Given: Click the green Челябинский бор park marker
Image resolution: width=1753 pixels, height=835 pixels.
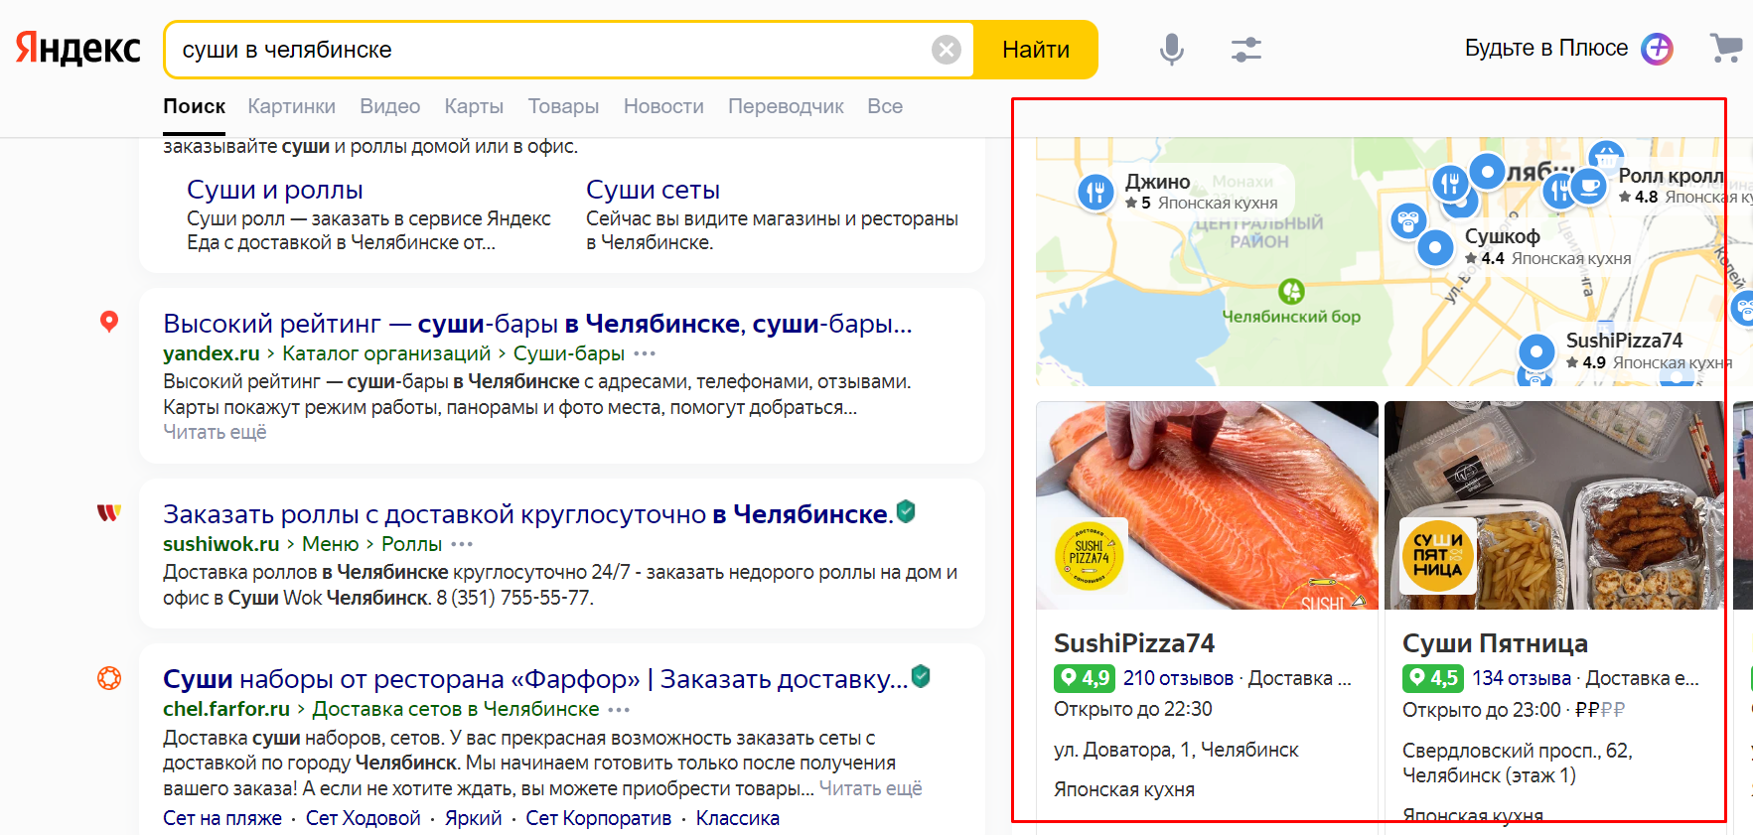Looking at the screenshot, I should [1291, 291].
